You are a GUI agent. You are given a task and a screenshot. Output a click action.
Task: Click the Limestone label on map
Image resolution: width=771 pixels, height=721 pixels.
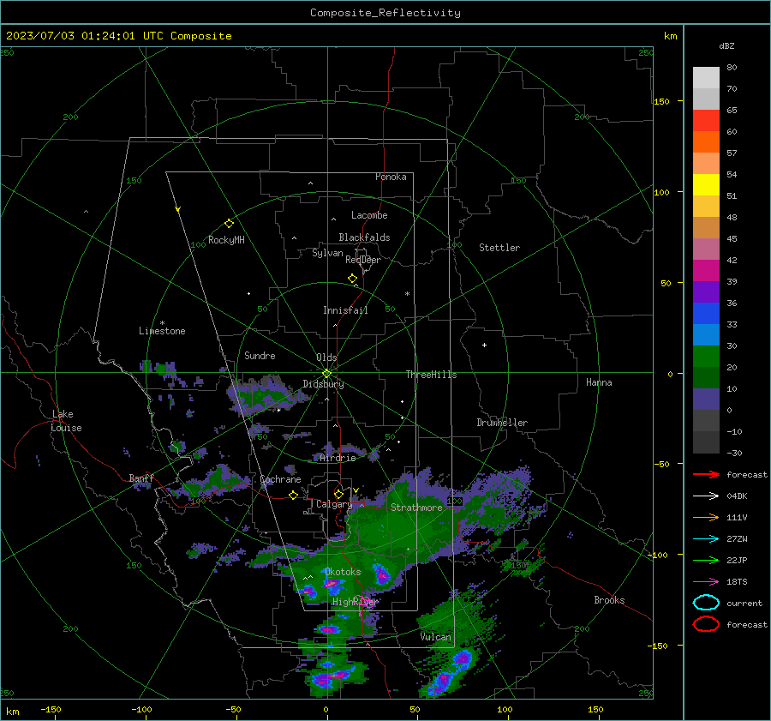tap(162, 331)
